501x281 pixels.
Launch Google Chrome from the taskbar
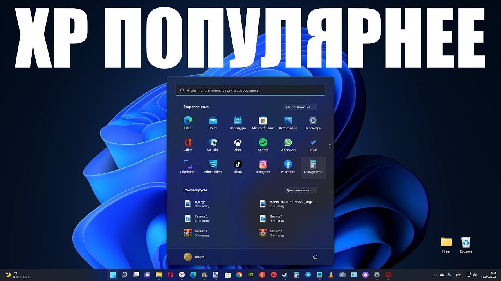239,275
